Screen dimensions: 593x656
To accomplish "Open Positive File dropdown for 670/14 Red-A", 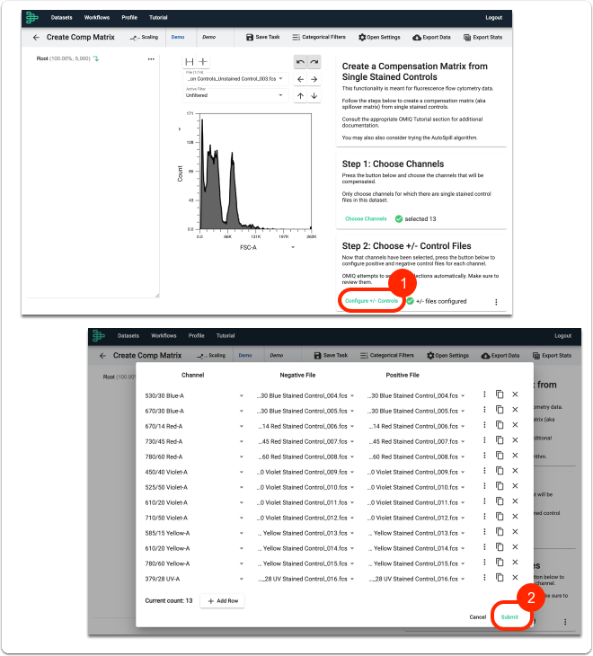I will click(x=417, y=426).
